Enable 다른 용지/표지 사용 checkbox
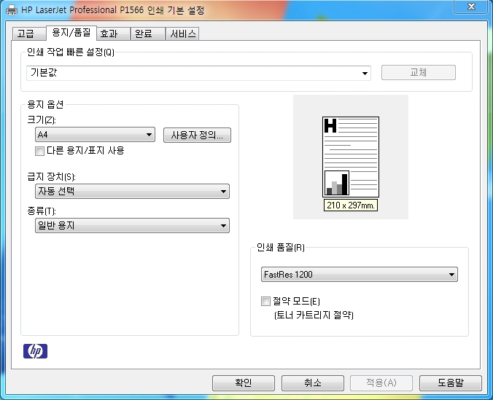Screen dimensions: 493x400 [x=39, y=151]
